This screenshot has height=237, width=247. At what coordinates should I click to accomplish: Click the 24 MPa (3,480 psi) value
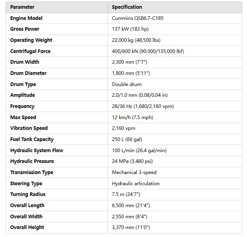(x=132, y=161)
